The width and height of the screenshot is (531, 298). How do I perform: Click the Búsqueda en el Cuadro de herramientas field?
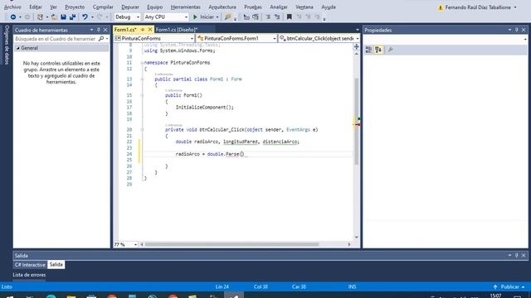[x=56, y=39]
